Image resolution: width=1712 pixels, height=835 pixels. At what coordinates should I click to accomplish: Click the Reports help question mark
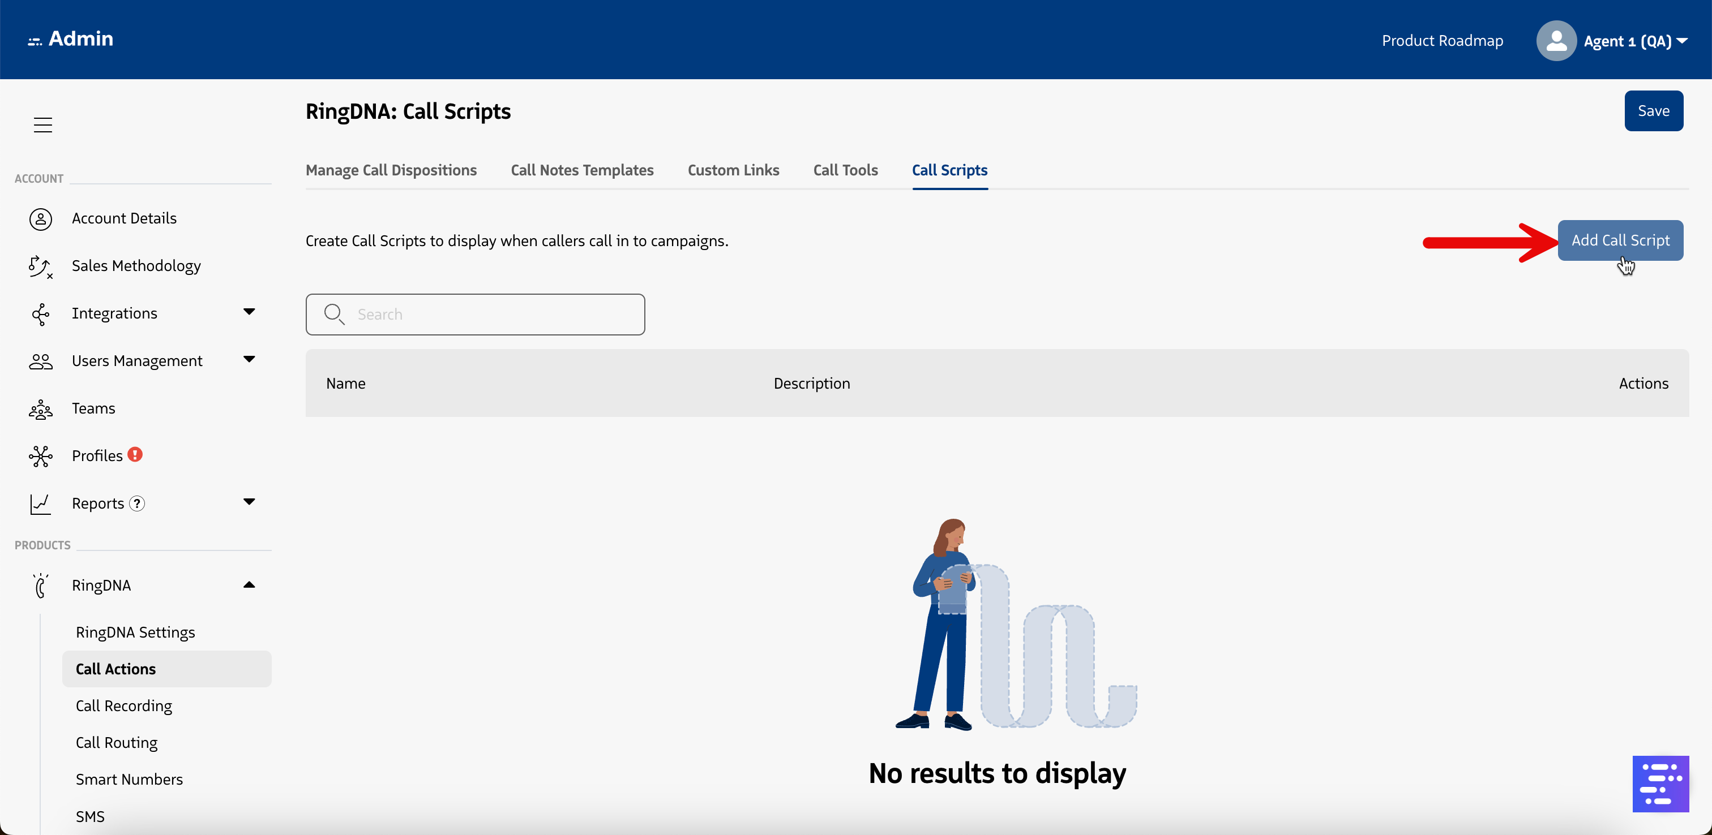pos(137,503)
